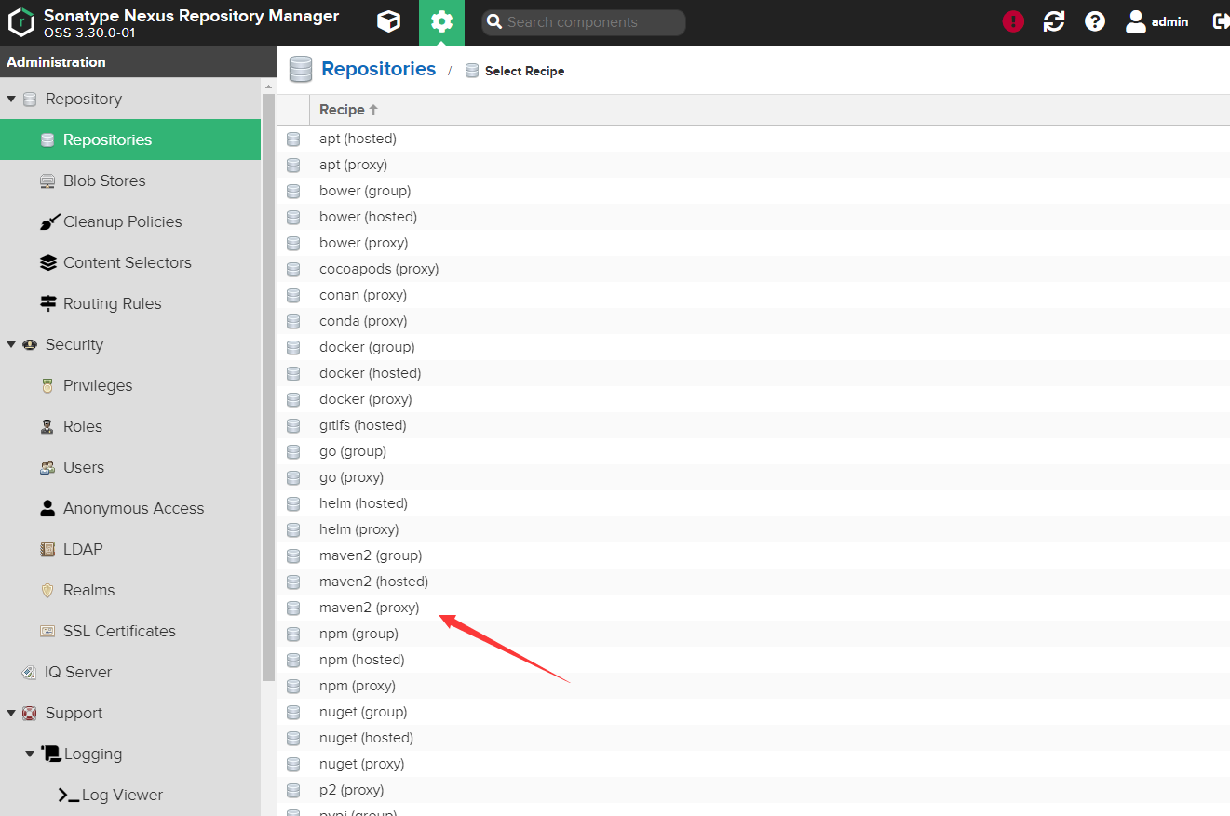Click the sidebar vertical scrollbar
The height and width of the screenshot is (816, 1230).
pos(268,388)
